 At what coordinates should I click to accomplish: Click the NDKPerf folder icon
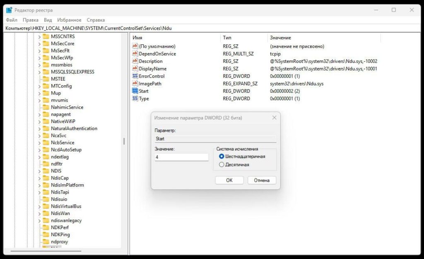46,228
